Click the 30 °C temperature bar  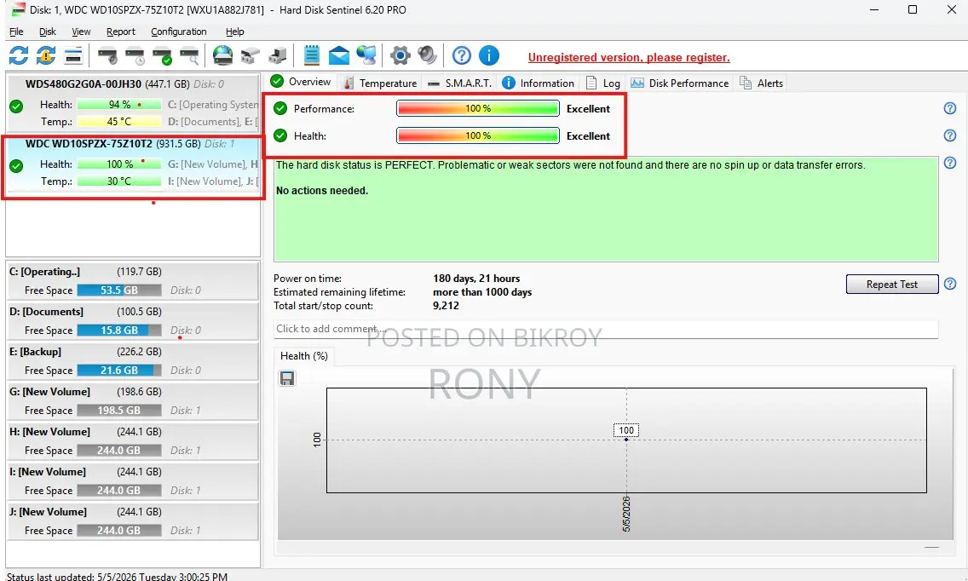point(119,181)
